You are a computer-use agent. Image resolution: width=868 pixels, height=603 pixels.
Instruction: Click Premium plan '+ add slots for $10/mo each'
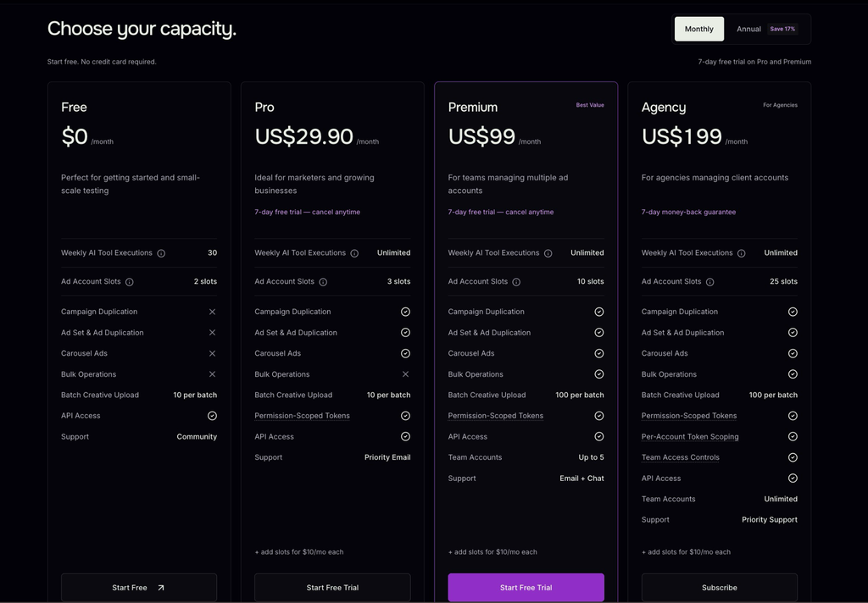point(492,552)
